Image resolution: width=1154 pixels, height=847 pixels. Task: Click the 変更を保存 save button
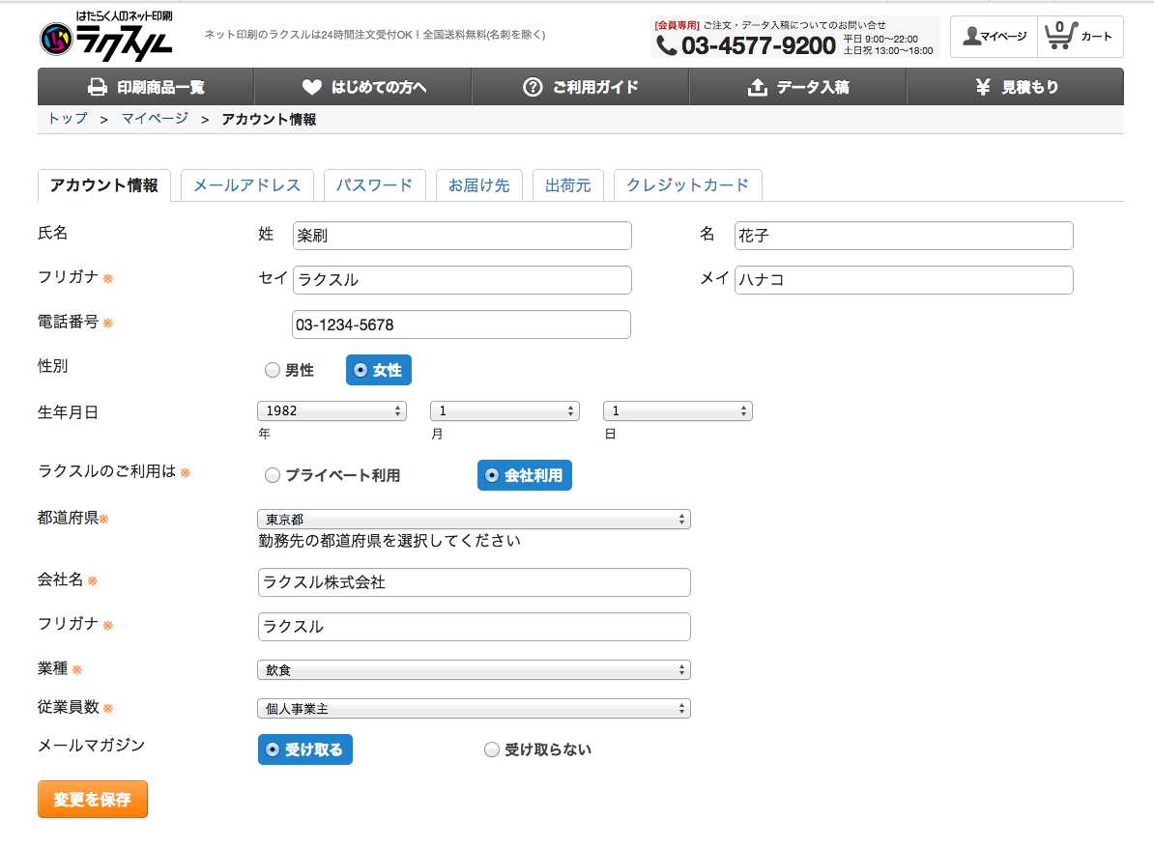click(x=93, y=800)
